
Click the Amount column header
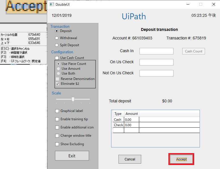tap(132, 114)
